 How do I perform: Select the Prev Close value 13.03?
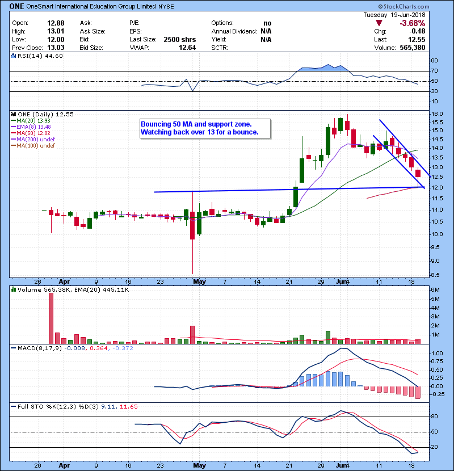56,48
